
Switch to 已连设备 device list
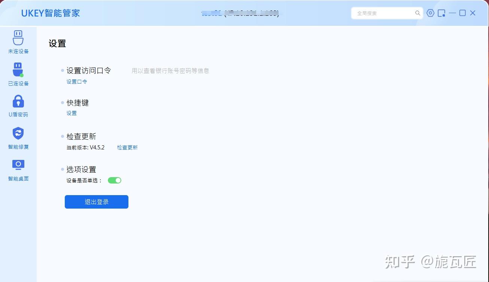[x=18, y=73]
